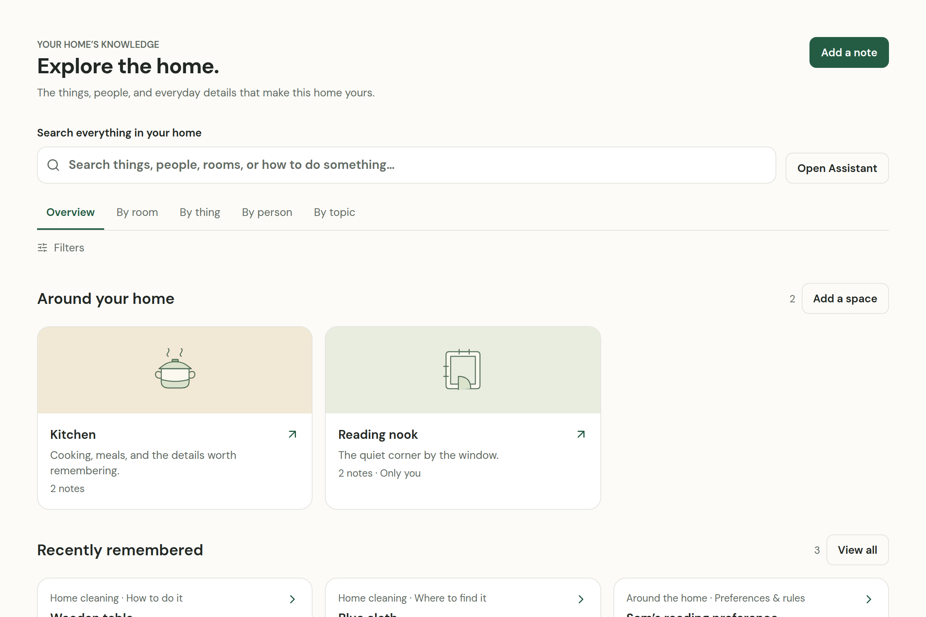
Task: Open the Kitchen card title
Action: click(73, 435)
